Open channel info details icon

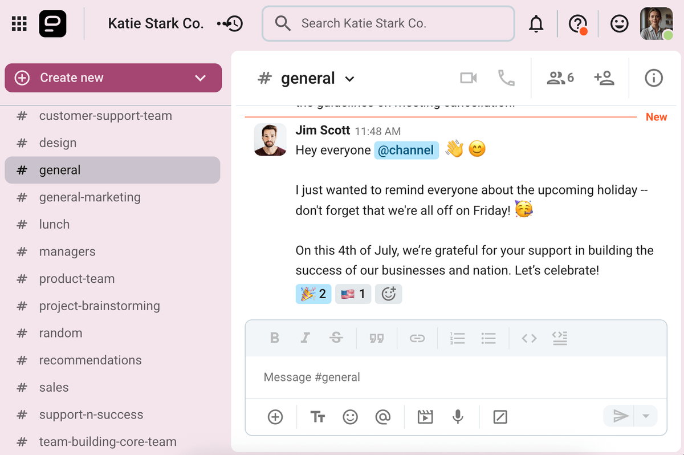coord(653,78)
